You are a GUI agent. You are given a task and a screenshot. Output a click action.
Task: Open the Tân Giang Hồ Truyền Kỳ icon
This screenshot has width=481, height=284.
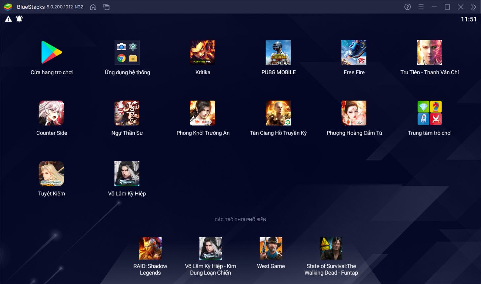tap(278, 113)
